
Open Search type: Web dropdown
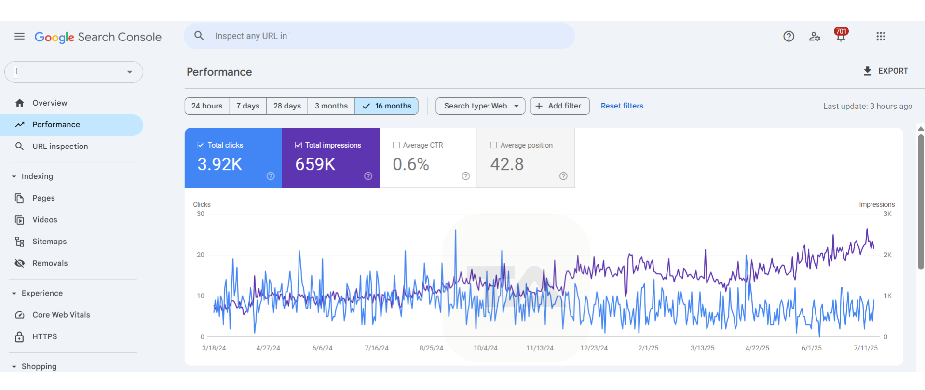click(480, 106)
